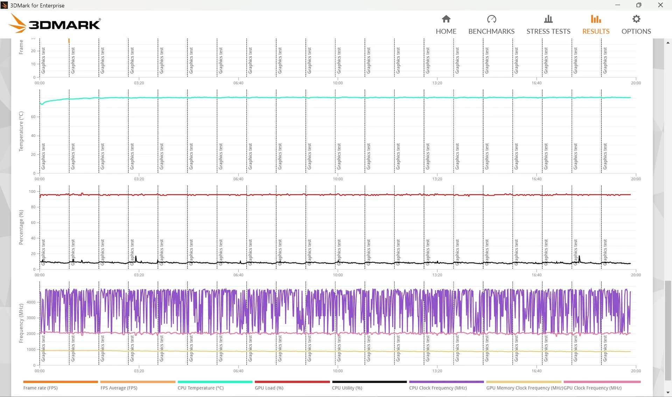Viewport: 672px width, 397px height.
Task: Click the 3DMark logo
Action: point(55,23)
